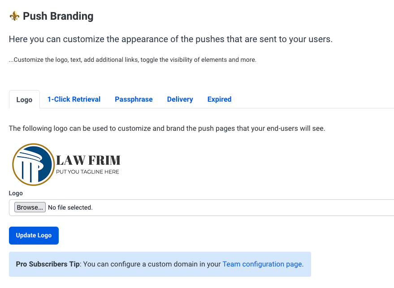Click the PUT YOU TAGLINE HERE text
This screenshot has width=394, height=288.
87,172
